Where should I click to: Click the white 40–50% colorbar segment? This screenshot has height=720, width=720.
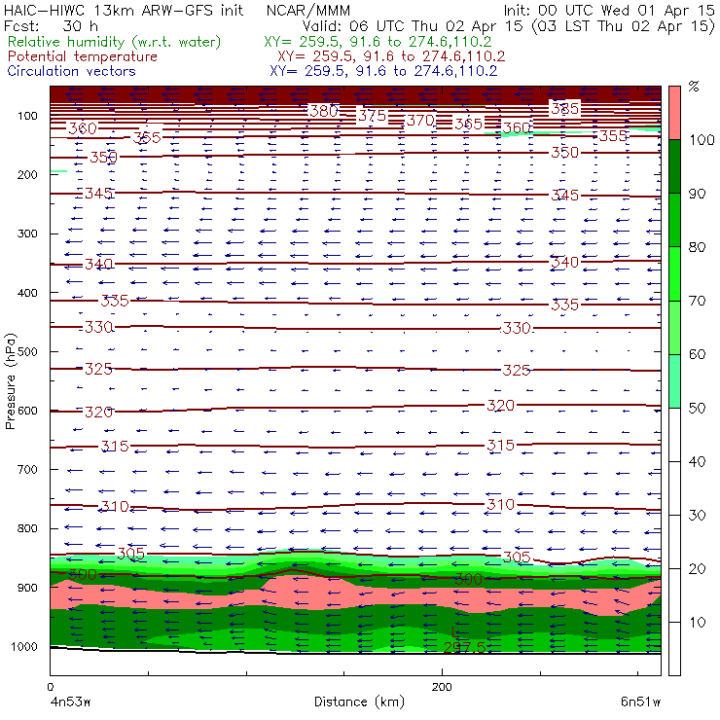pyautogui.click(x=674, y=434)
